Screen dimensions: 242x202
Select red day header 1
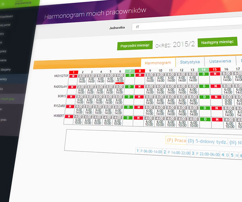74,72
